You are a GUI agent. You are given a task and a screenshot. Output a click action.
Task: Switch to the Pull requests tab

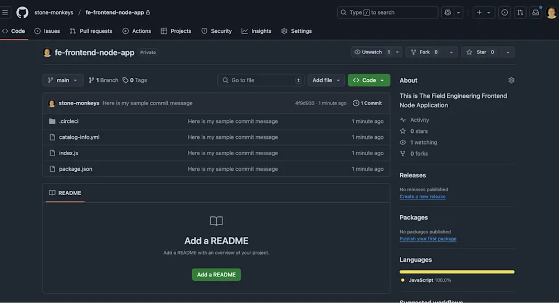click(x=91, y=31)
